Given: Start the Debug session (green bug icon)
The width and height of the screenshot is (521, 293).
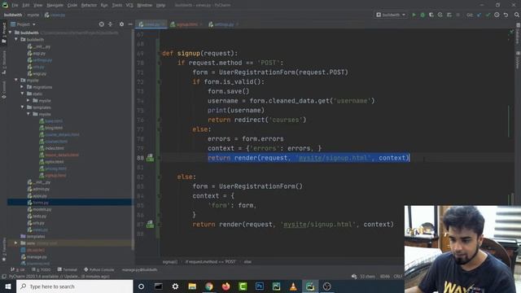Looking at the screenshot, I should tap(422, 15).
